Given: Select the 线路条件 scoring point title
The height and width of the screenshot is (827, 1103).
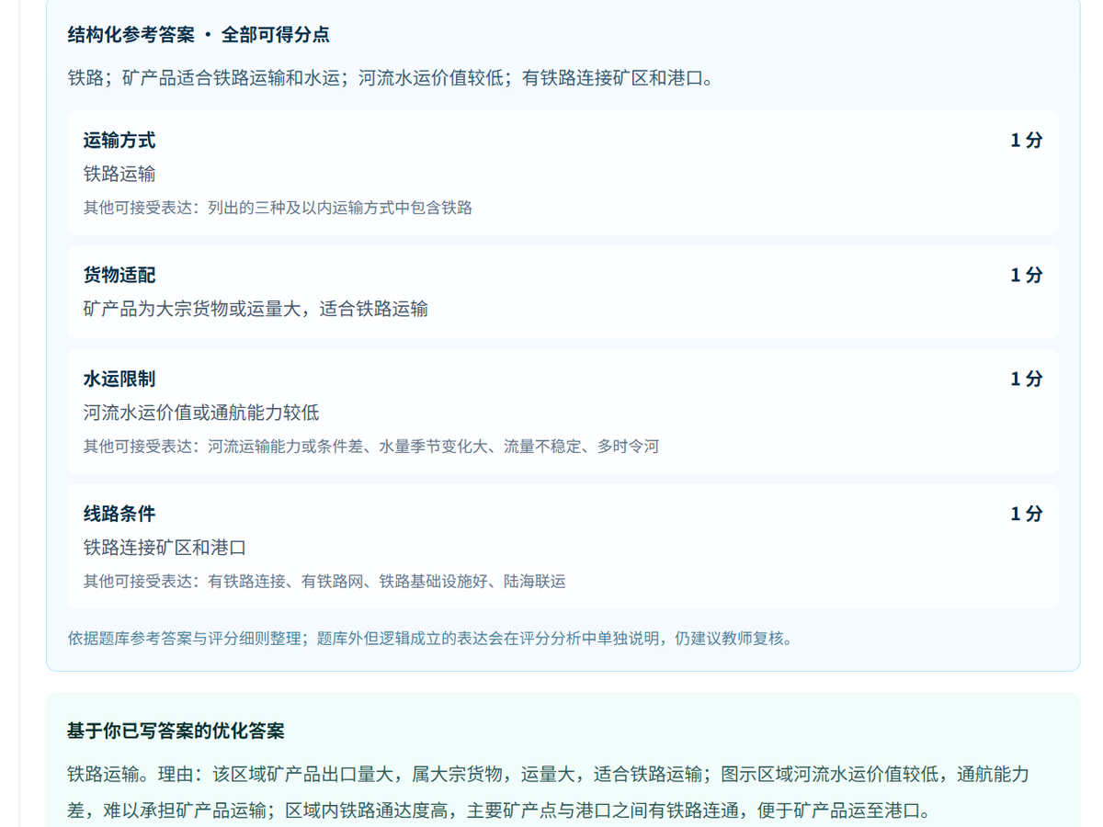Looking at the screenshot, I should pyautogui.click(x=119, y=515).
